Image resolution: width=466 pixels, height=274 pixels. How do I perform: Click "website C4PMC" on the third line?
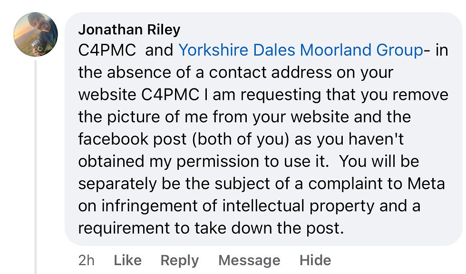point(138,95)
